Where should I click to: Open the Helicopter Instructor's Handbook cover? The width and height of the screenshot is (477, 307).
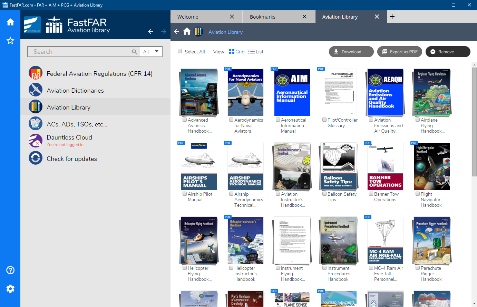pos(245,240)
